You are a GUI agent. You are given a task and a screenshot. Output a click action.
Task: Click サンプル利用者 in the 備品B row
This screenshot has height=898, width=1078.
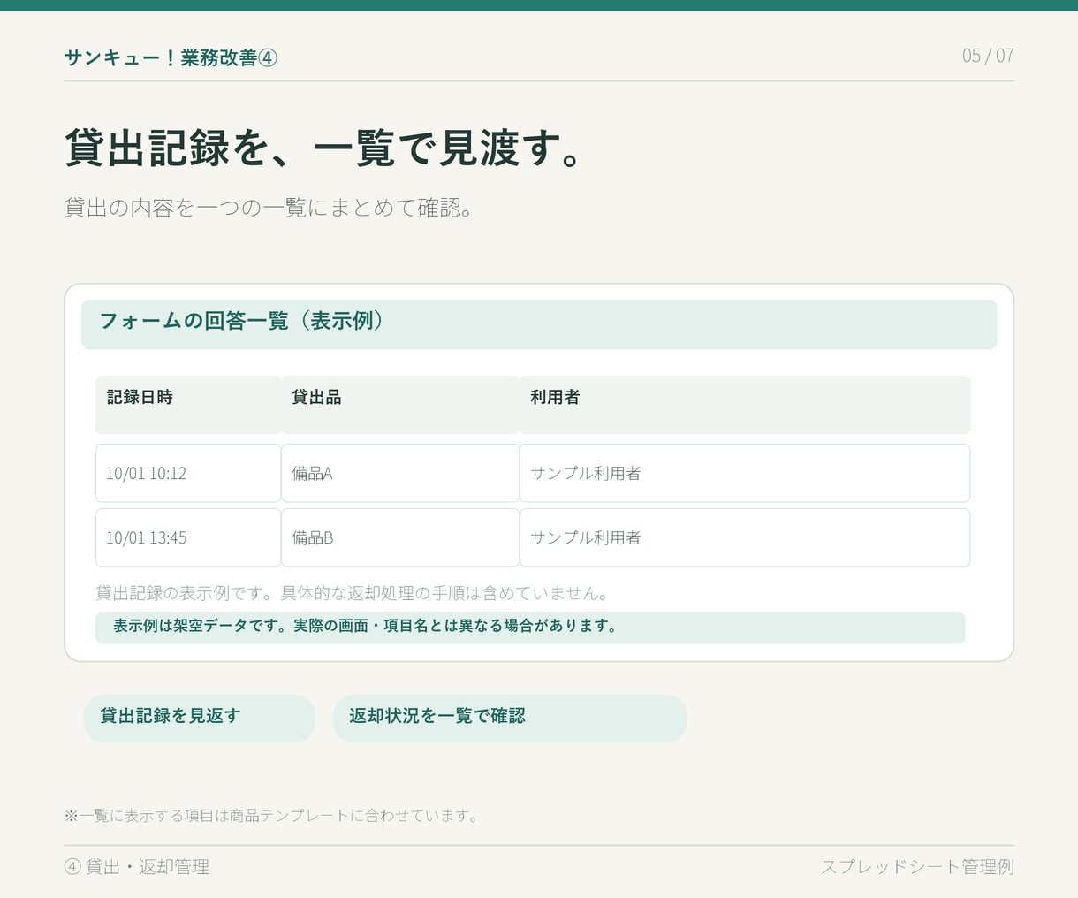tap(745, 537)
